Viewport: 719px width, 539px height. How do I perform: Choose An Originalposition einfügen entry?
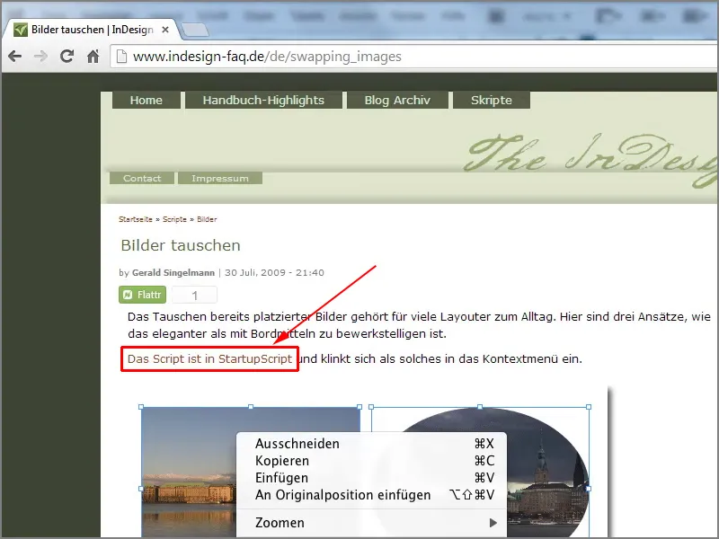click(x=371, y=495)
